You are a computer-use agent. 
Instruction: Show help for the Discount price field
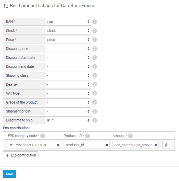[x=94, y=49]
